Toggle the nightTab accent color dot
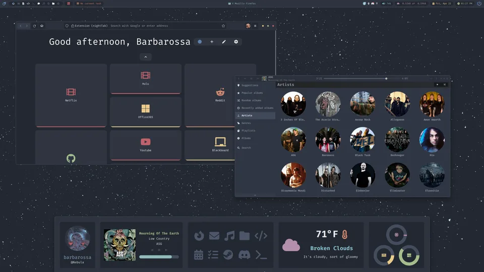Screen dimensions: 484x272 [200, 42]
